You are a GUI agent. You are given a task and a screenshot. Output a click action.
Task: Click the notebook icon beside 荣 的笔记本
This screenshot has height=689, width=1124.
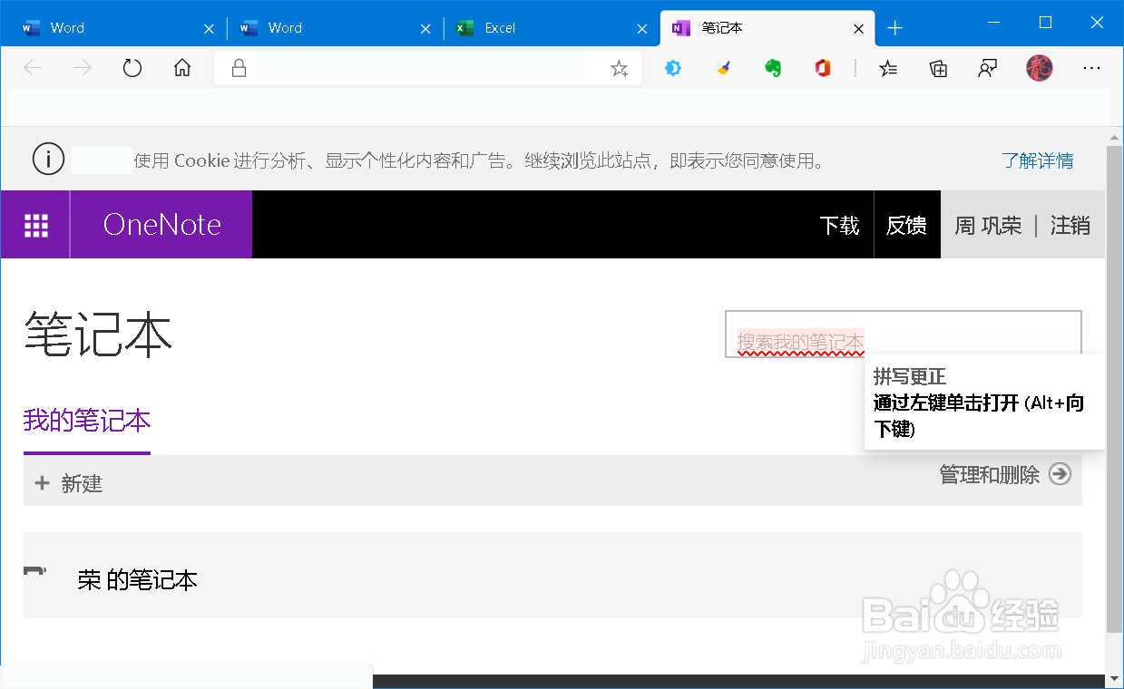(x=34, y=572)
